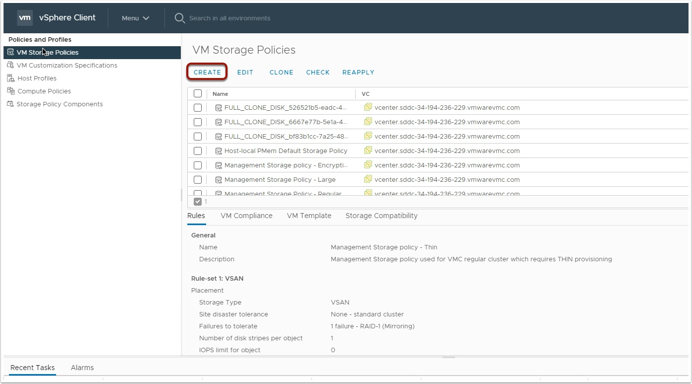Click the FULL_CLONE_DISK_6667e77b-5e1a policy name
The height and width of the screenshot is (384, 692).
pos(286,122)
